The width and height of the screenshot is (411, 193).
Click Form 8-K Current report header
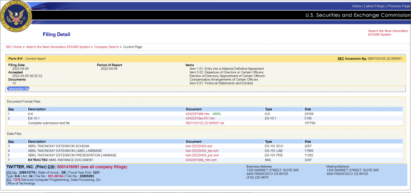[27, 59]
